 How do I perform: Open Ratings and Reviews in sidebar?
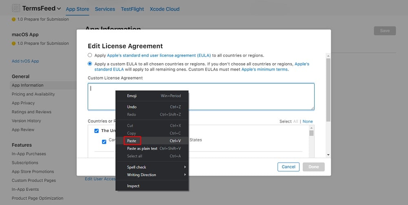point(31,112)
